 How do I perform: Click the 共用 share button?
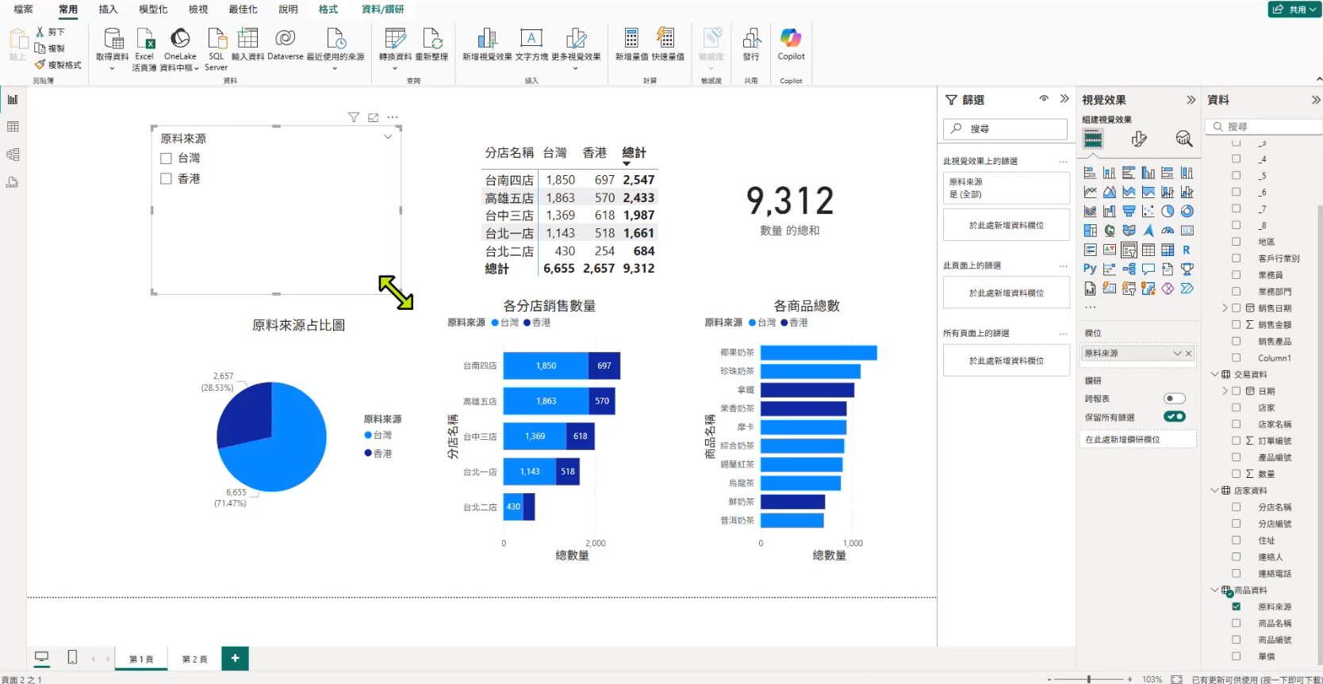(x=1292, y=10)
